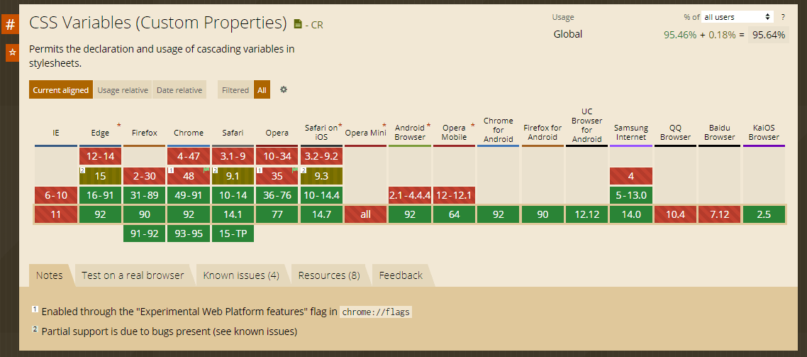Open the Resources (8) tab

coord(329,275)
